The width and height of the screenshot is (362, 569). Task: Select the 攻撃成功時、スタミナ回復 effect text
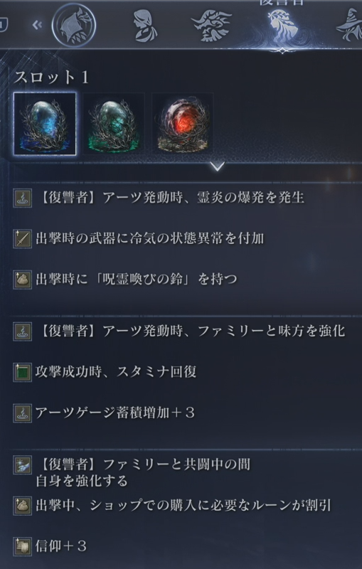116,372
